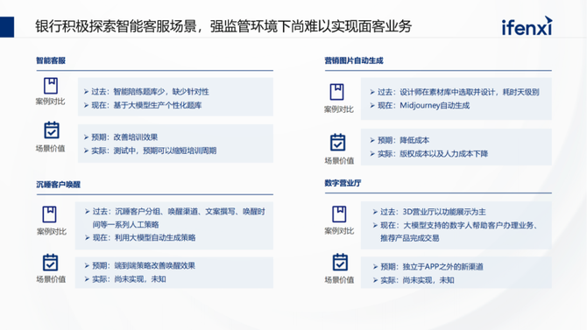Viewport: 587px width, 330px height.
Task: Click the line 预期：独立于APP之外的新渠道
Action: coord(428,267)
